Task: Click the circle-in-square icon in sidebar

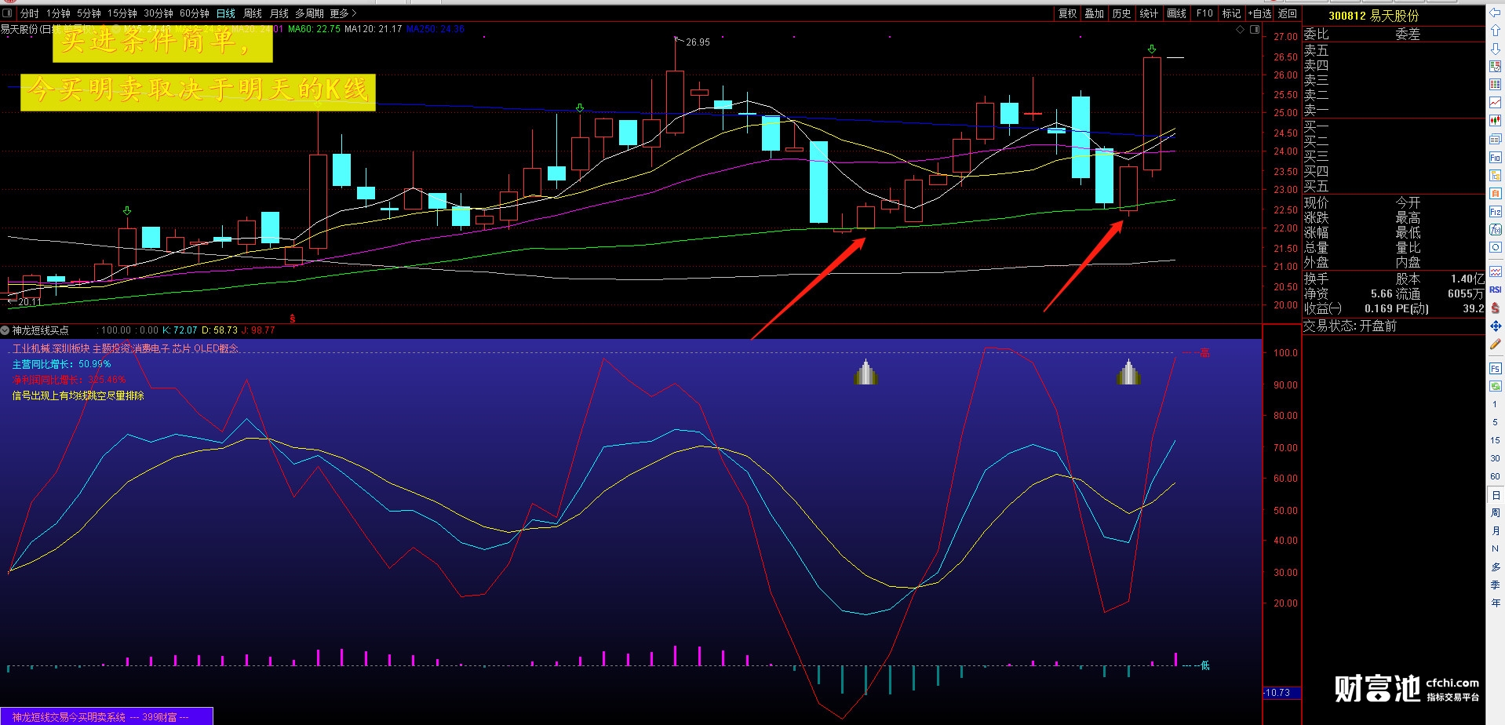Action: point(1496,247)
